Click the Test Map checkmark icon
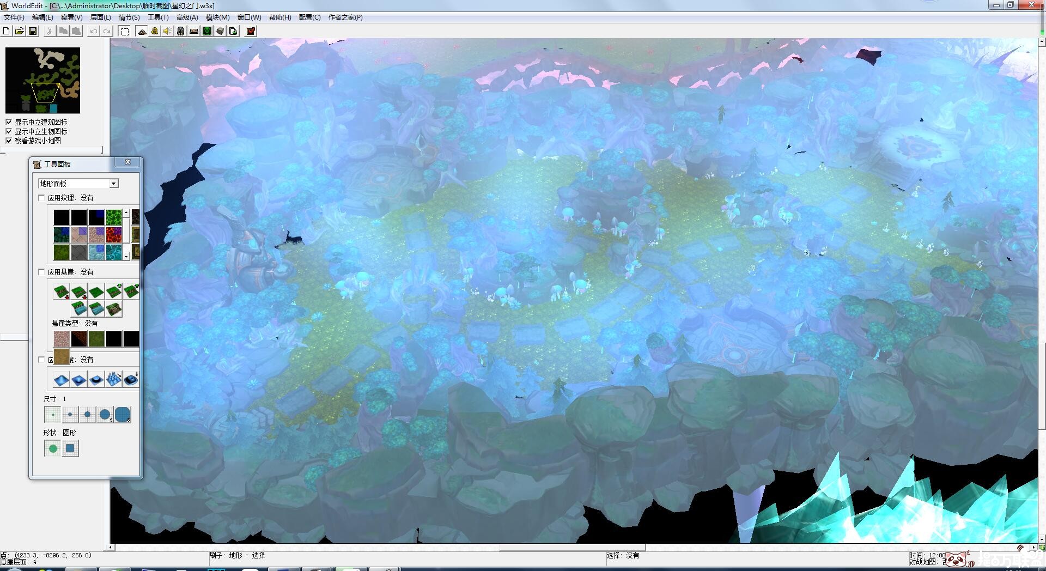1046x571 pixels. (251, 31)
